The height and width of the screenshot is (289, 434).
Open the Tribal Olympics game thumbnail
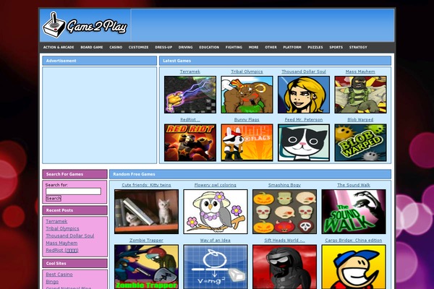[247, 95]
